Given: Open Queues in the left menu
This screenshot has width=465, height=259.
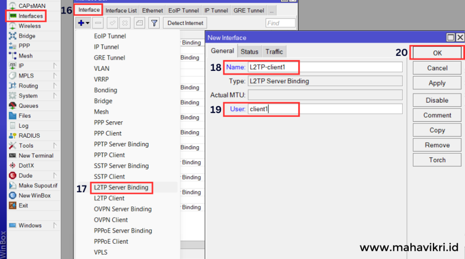Looking at the screenshot, I should tap(28, 106).
